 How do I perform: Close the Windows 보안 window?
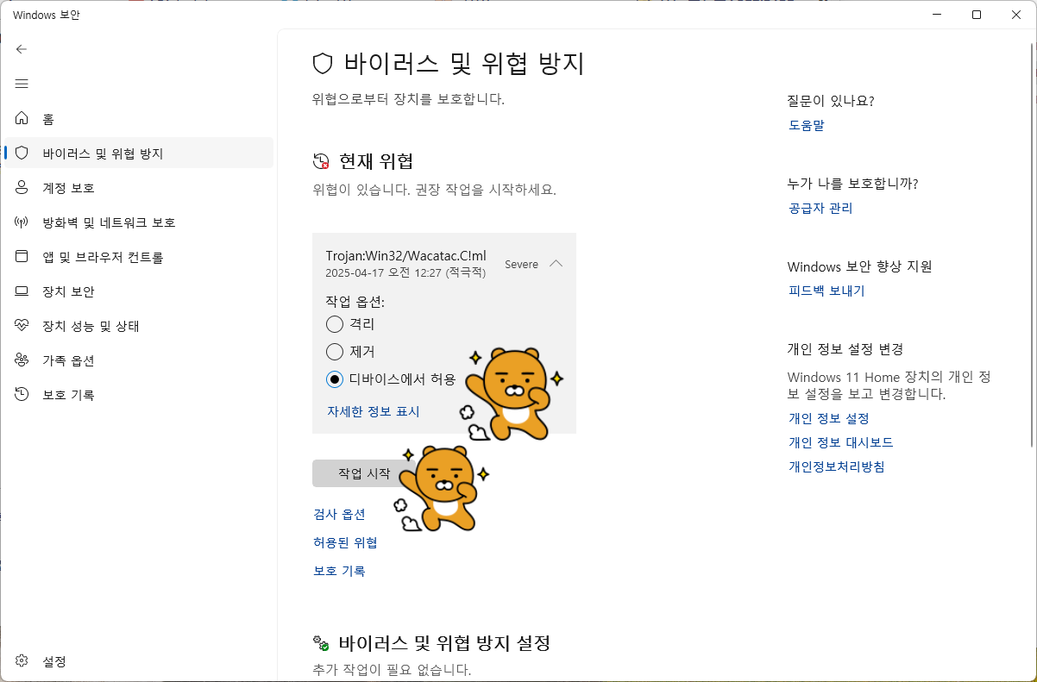click(1016, 15)
